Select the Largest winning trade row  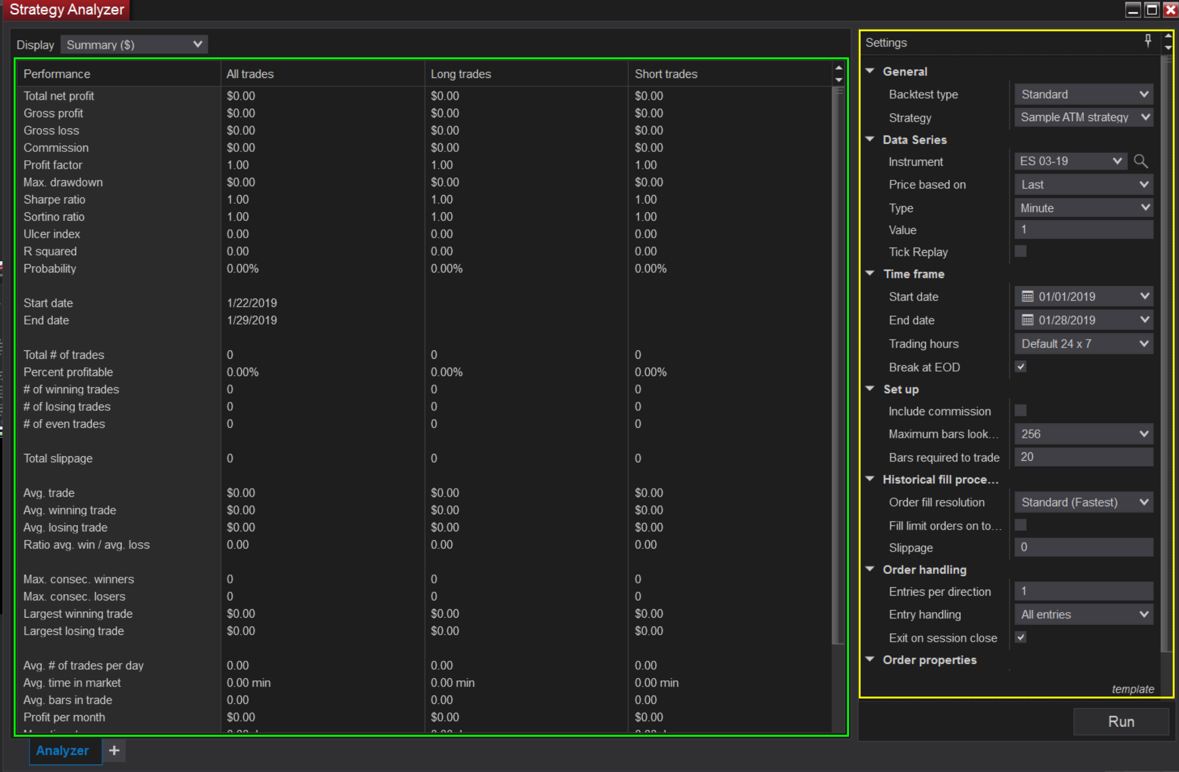[425, 614]
